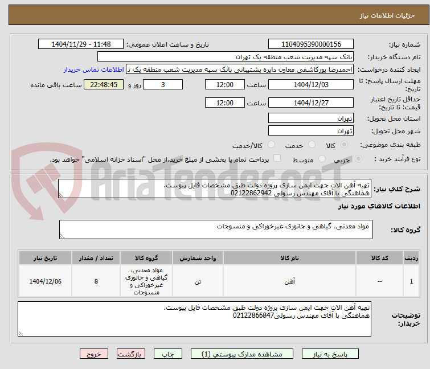Image resolution: width=430 pixels, height=369 pixels.
Task: Select the جزیی purchase type radio
Action: coord(358,159)
